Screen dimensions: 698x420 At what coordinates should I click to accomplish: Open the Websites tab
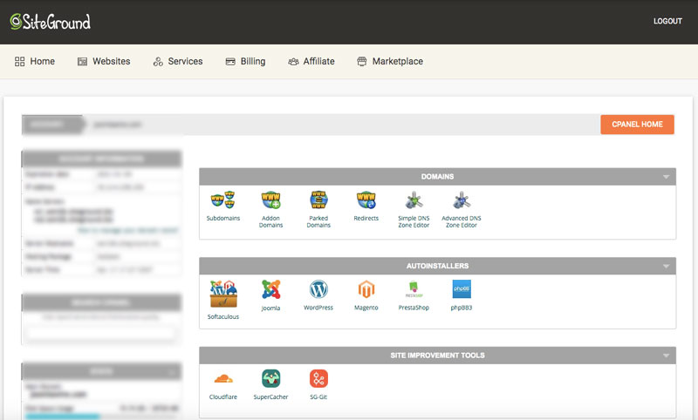[104, 61]
